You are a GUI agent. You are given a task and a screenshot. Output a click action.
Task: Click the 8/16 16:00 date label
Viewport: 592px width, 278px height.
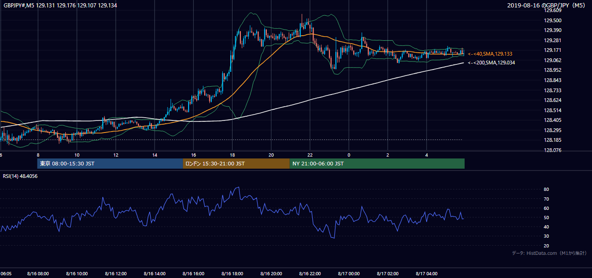point(193,274)
